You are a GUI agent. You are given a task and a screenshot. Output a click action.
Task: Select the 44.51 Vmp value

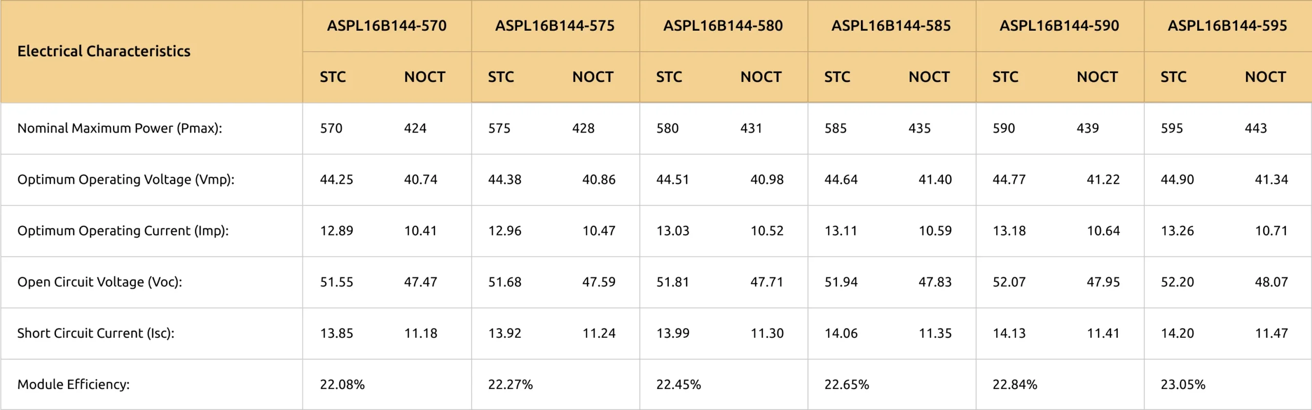(x=673, y=180)
